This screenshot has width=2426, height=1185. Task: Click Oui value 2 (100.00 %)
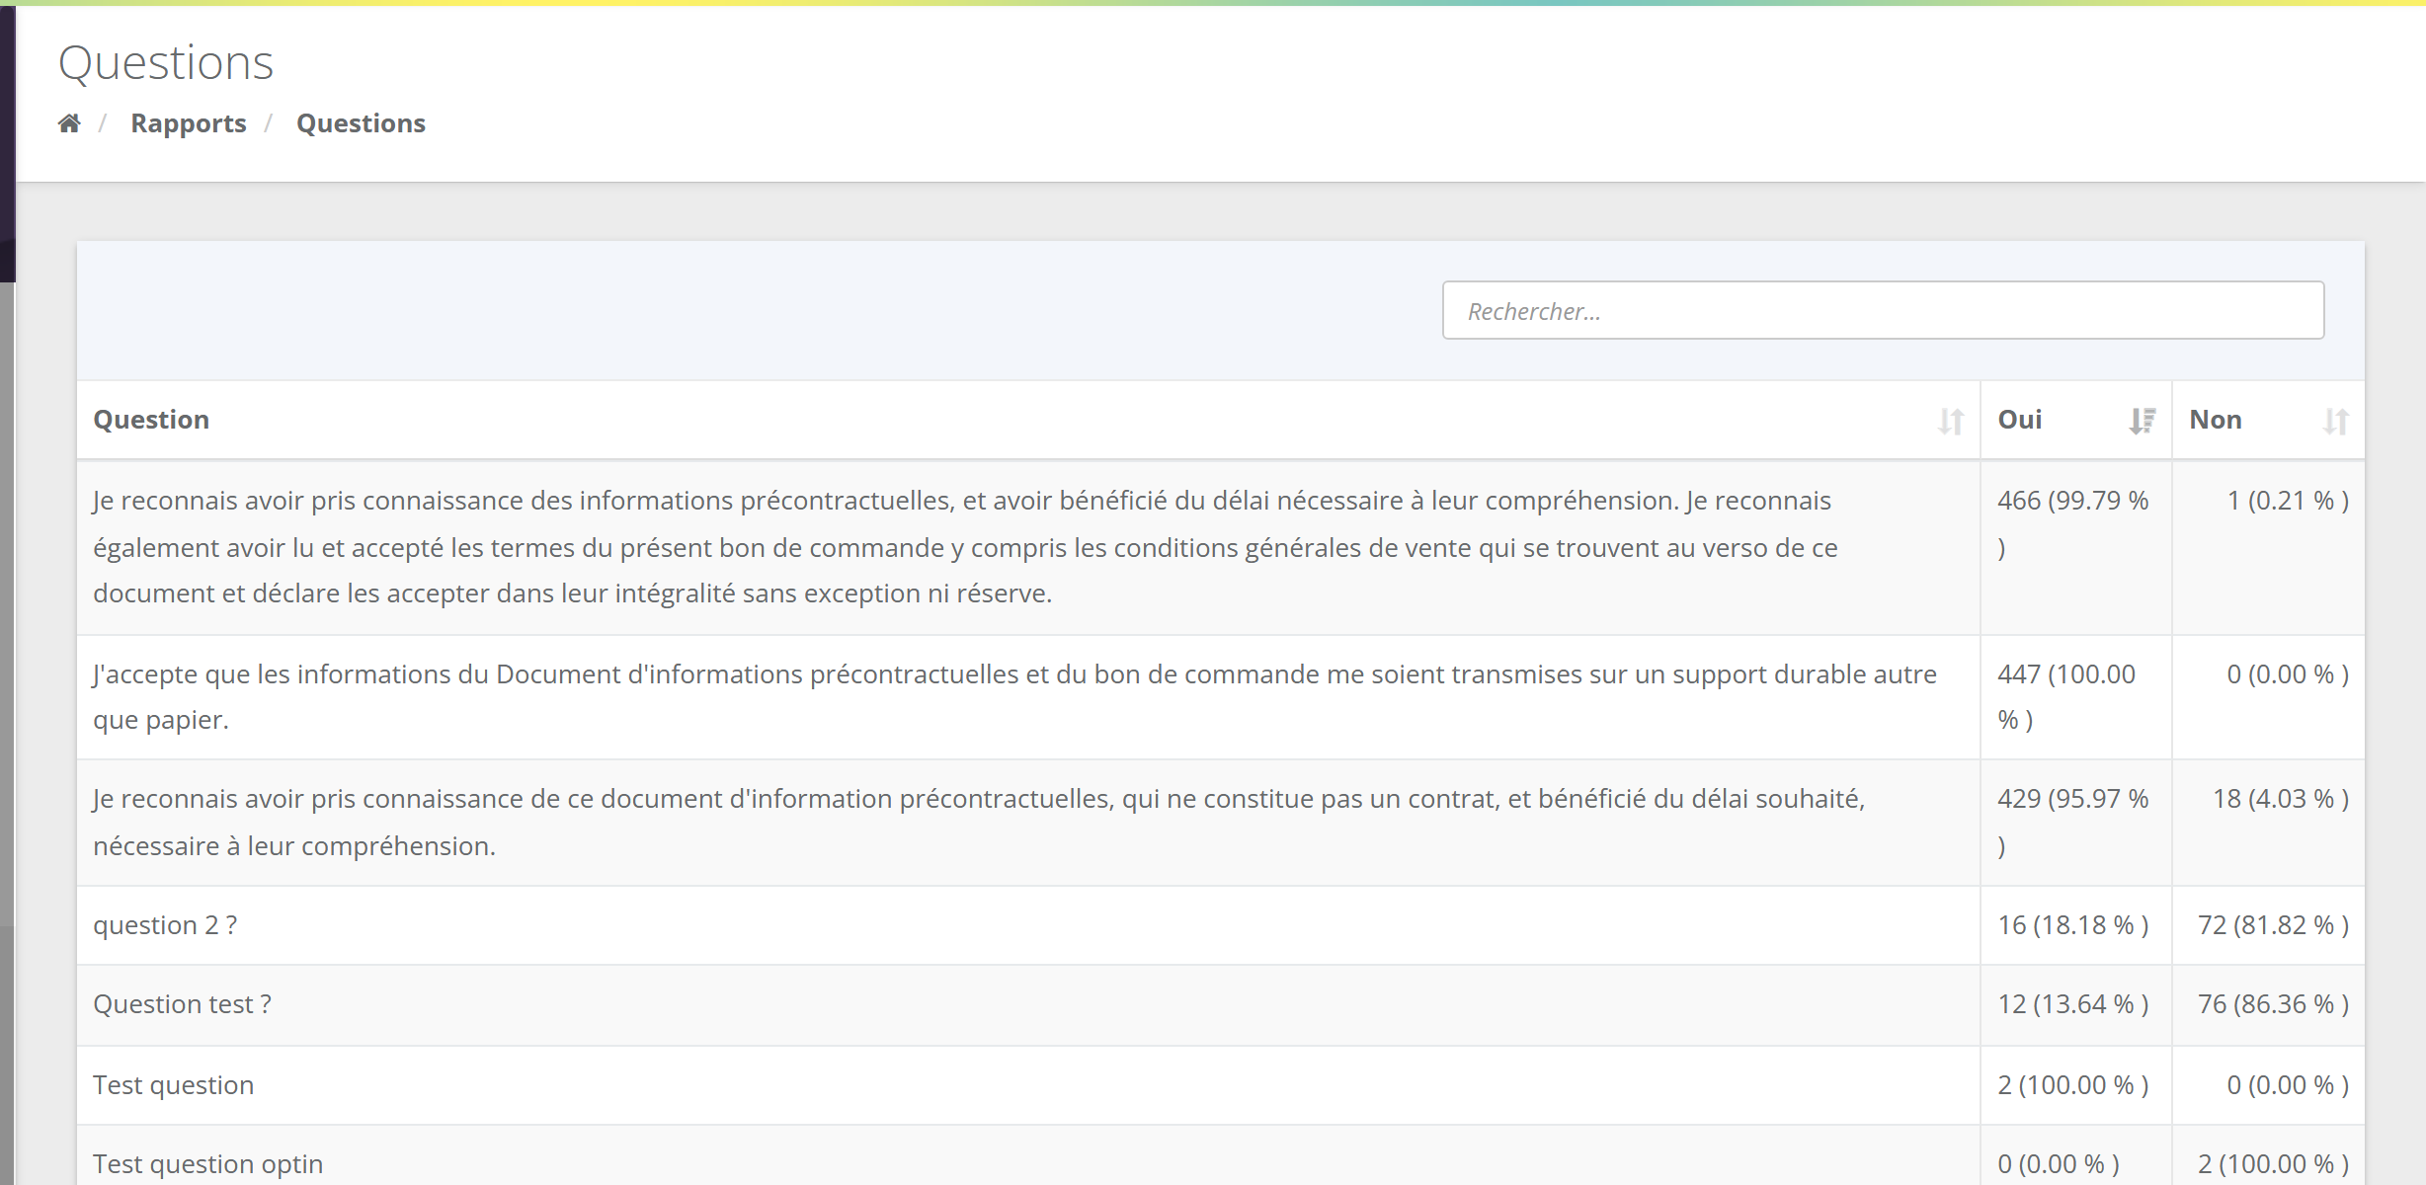pyautogui.click(x=2073, y=1085)
